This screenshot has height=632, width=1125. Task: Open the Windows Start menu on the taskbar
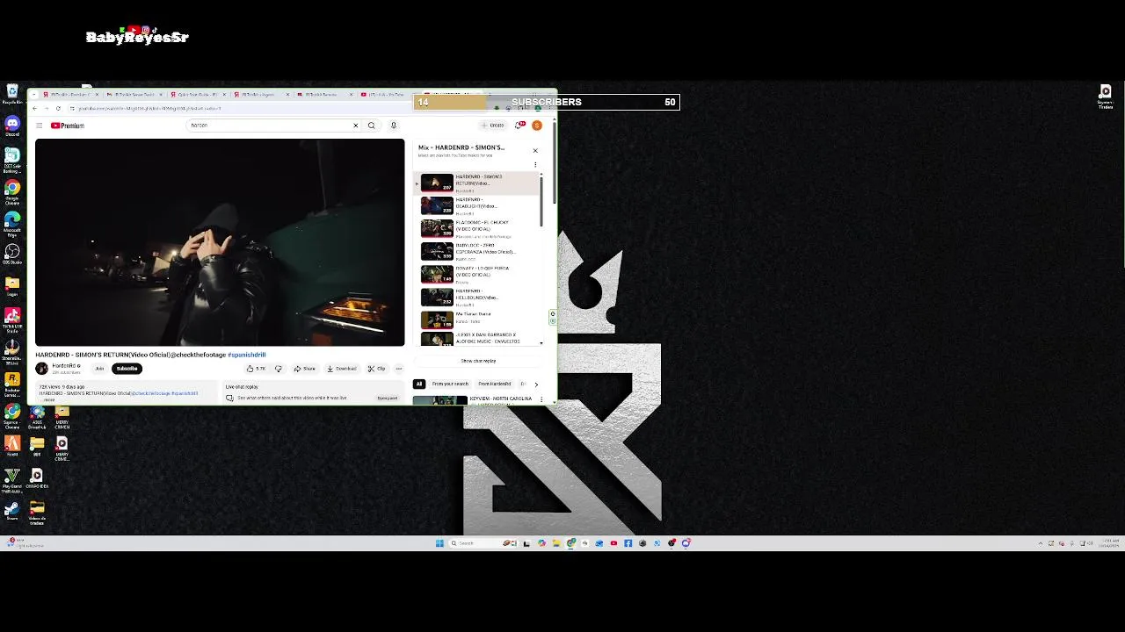[439, 543]
